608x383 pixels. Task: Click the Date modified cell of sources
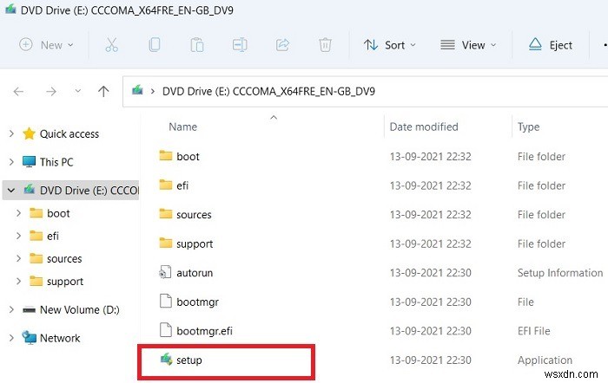click(431, 215)
